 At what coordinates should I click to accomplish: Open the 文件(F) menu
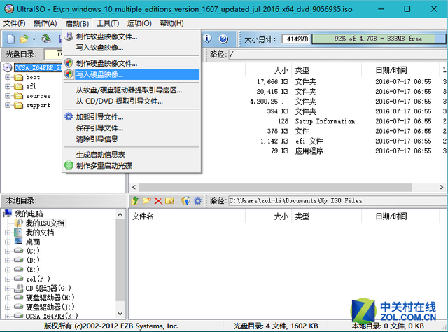click(14, 23)
